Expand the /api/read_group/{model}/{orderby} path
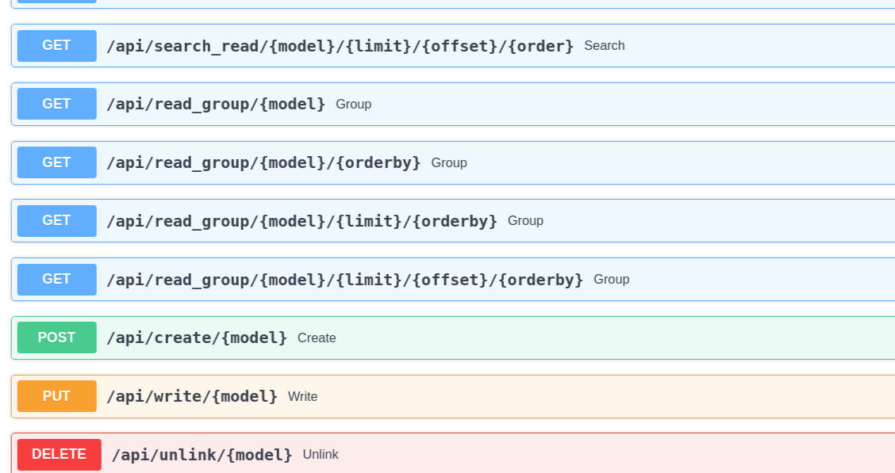 (263, 162)
